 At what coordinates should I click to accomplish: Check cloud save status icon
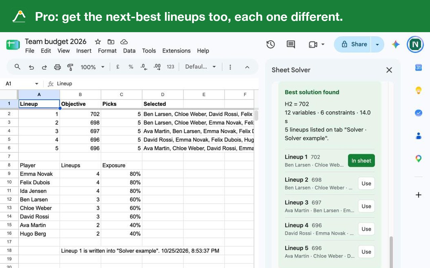coord(124,42)
